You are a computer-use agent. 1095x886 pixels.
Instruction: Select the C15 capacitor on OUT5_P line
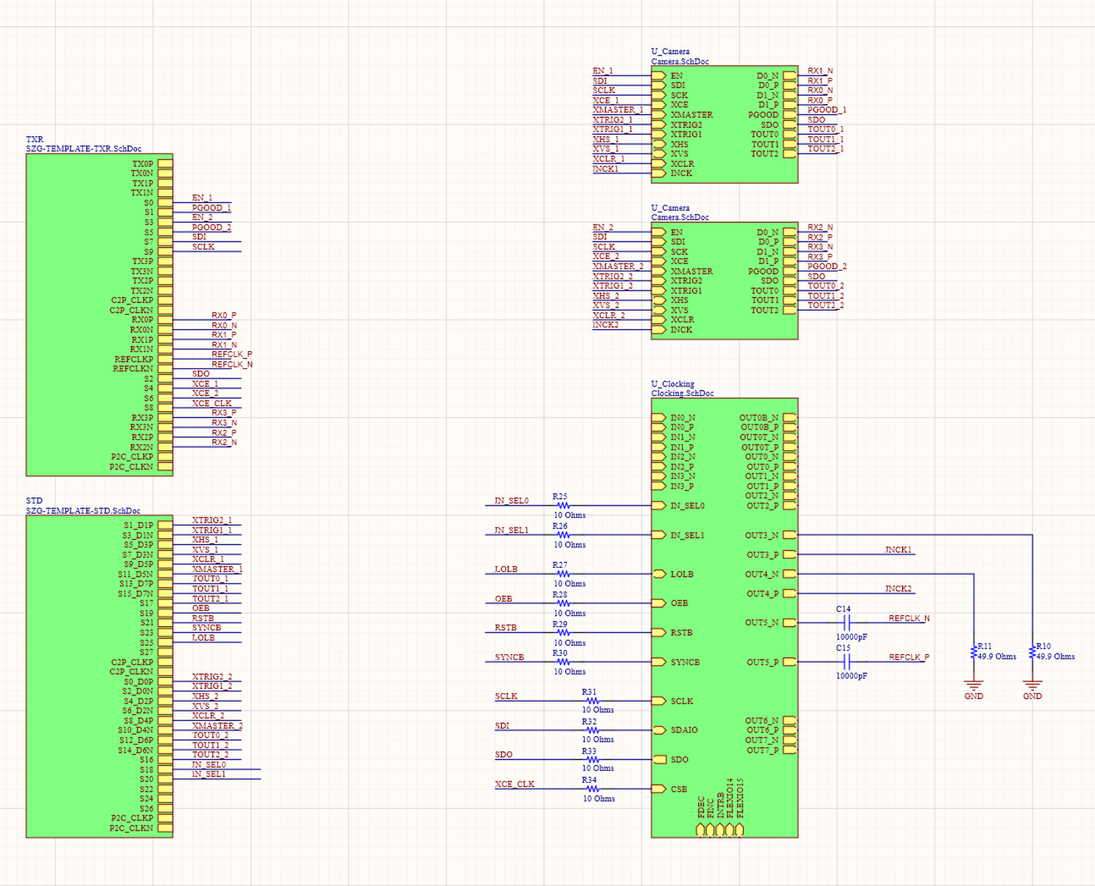(x=847, y=662)
